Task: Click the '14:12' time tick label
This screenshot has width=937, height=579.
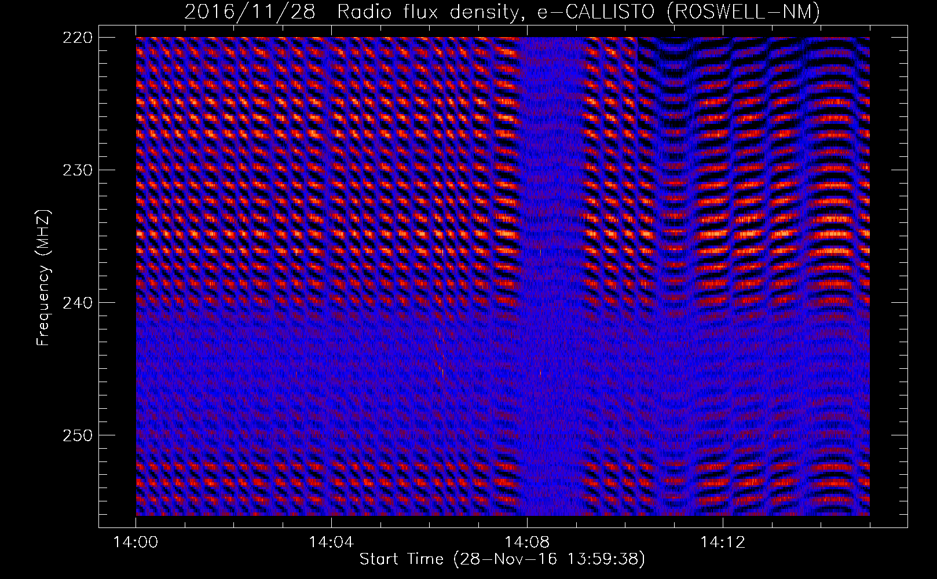Action: pyautogui.click(x=723, y=542)
